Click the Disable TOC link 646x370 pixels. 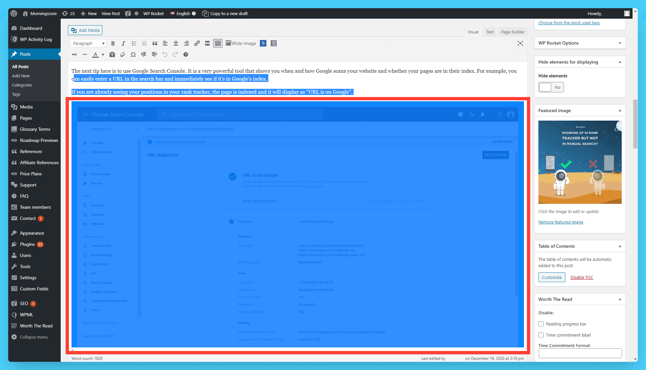pyautogui.click(x=582, y=277)
